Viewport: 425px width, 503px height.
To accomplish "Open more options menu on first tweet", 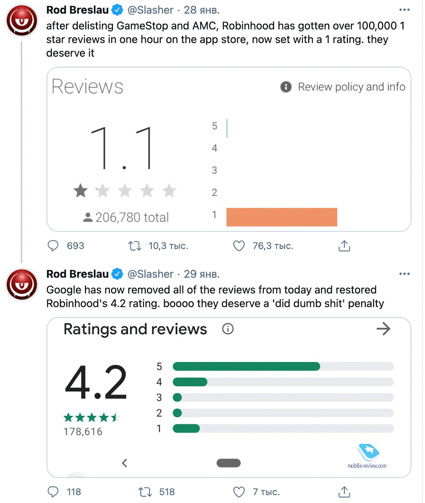I will tap(404, 10).
